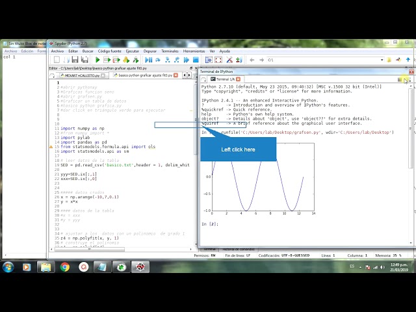Open Google Chrome from taskbar

coord(65,267)
